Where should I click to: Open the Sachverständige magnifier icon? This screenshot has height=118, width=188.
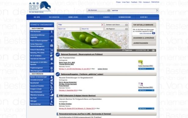(52, 104)
